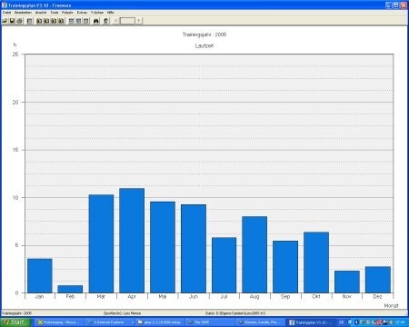Open the Ansicht menu

(x=41, y=13)
